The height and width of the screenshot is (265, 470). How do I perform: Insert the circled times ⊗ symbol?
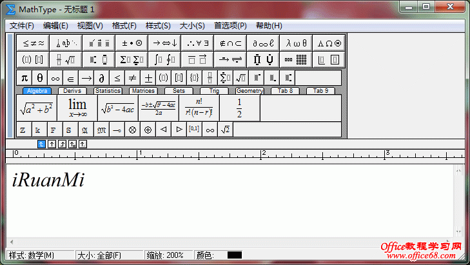(x=132, y=130)
